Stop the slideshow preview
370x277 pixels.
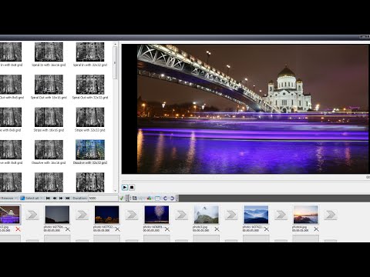[132, 187]
